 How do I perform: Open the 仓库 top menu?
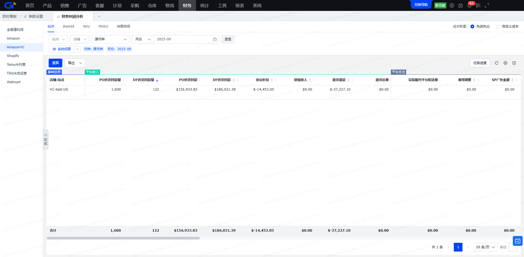pyautogui.click(x=152, y=5)
